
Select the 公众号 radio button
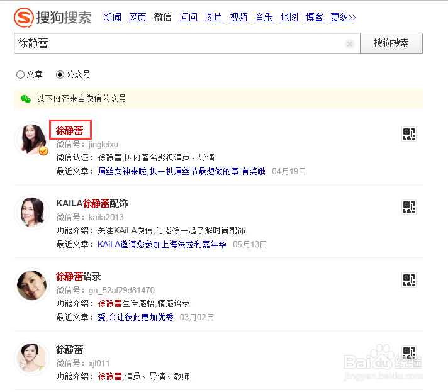click(60, 75)
